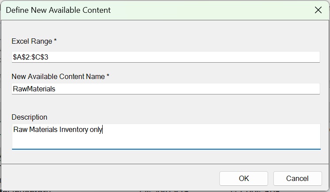Click OK to confirm the new content
Image resolution: width=330 pixels, height=192 pixels.
pyautogui.click(x=244, y=178)
